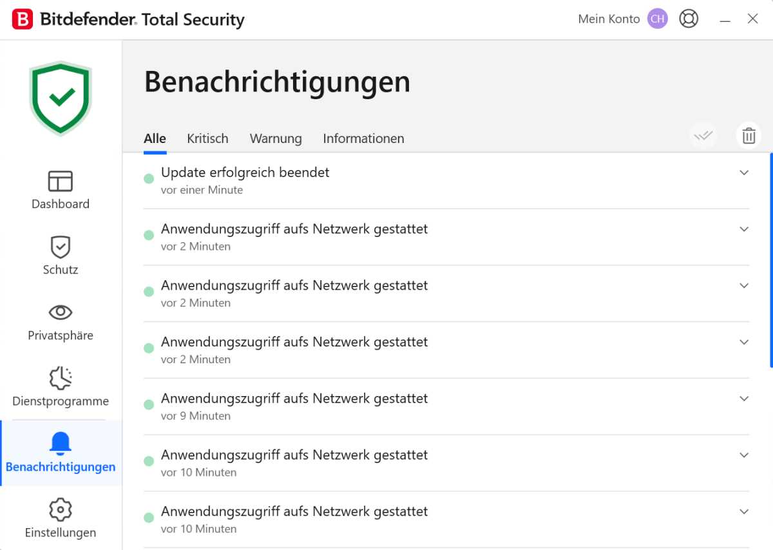Image resolution: width=773 pixels, height=550 pixels.
Task: Click the green protection status shield
Action: click(x=60, y=97)
